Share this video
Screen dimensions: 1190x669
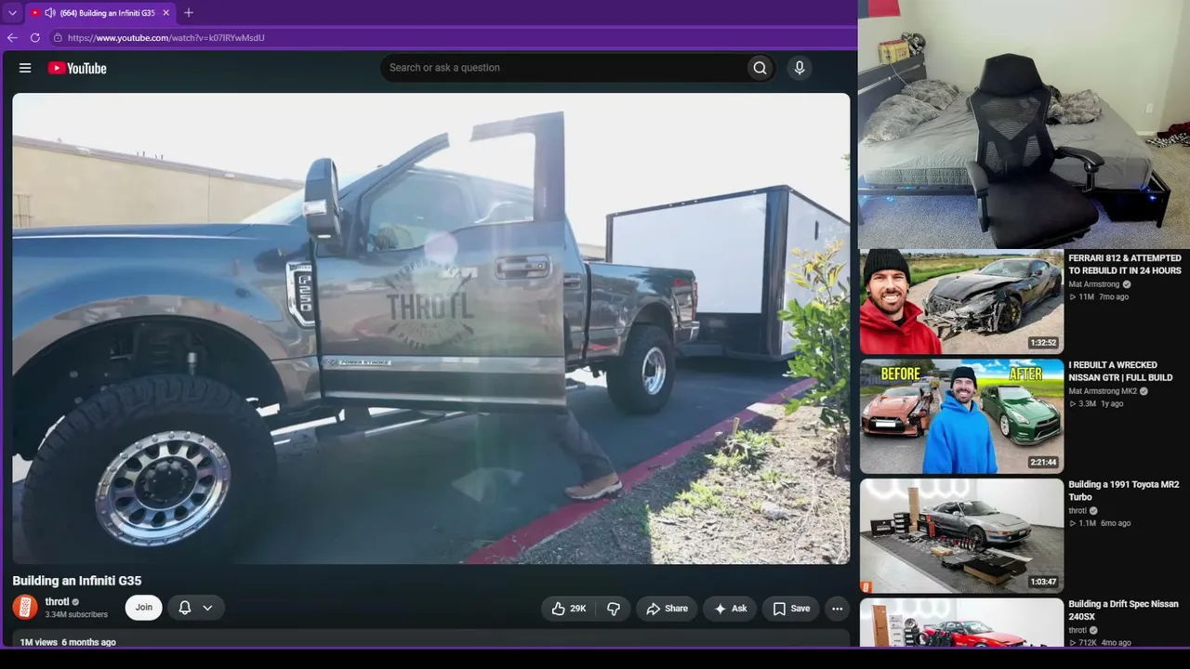coord(667,609)
